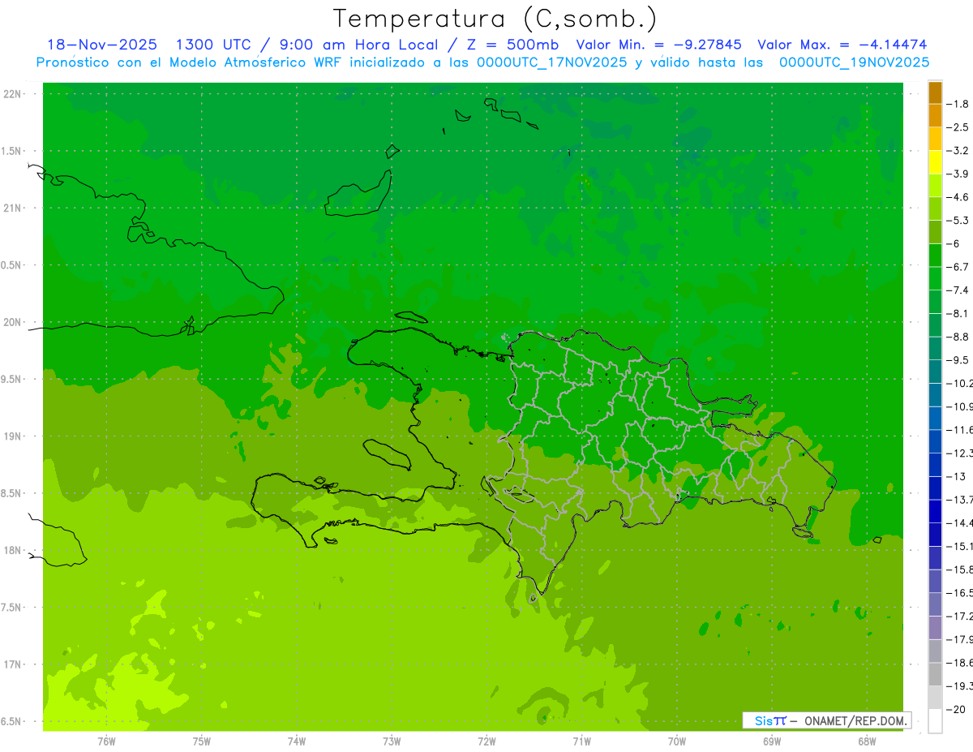Click the latitude label "21N"

14,208
